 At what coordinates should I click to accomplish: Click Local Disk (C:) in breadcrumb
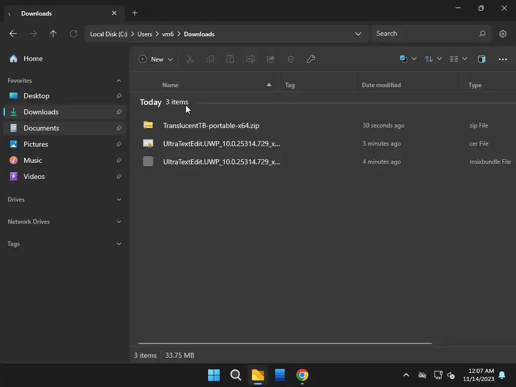coord(109,34)
